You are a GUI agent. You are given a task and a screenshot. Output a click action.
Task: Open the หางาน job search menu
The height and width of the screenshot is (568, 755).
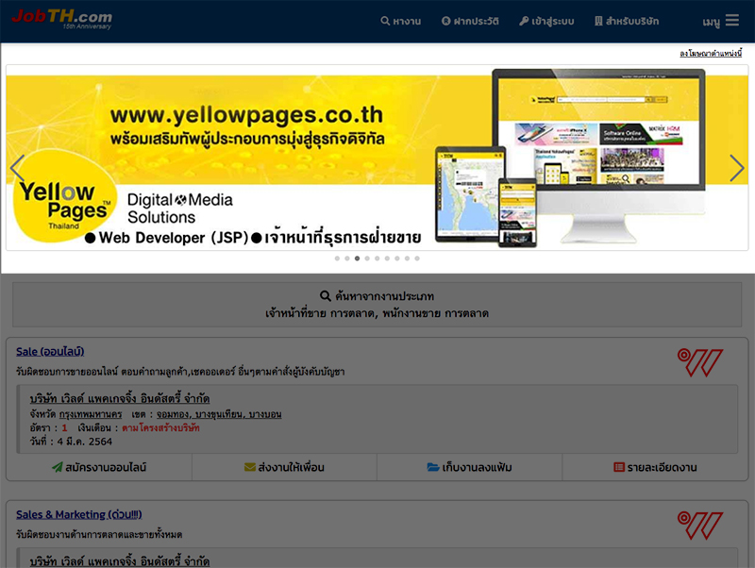pyautogui.click(x=400, y=21)
